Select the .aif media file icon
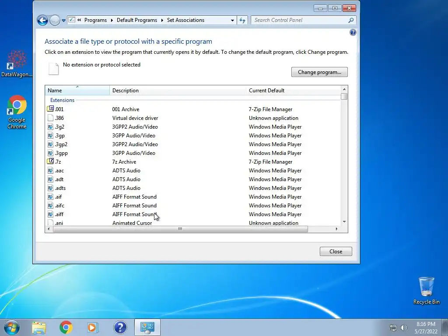The image size is (448, 336). point(51,196)
